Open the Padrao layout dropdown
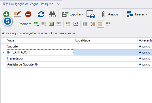This screenshot has height=103, width=152. coord(25,24)
